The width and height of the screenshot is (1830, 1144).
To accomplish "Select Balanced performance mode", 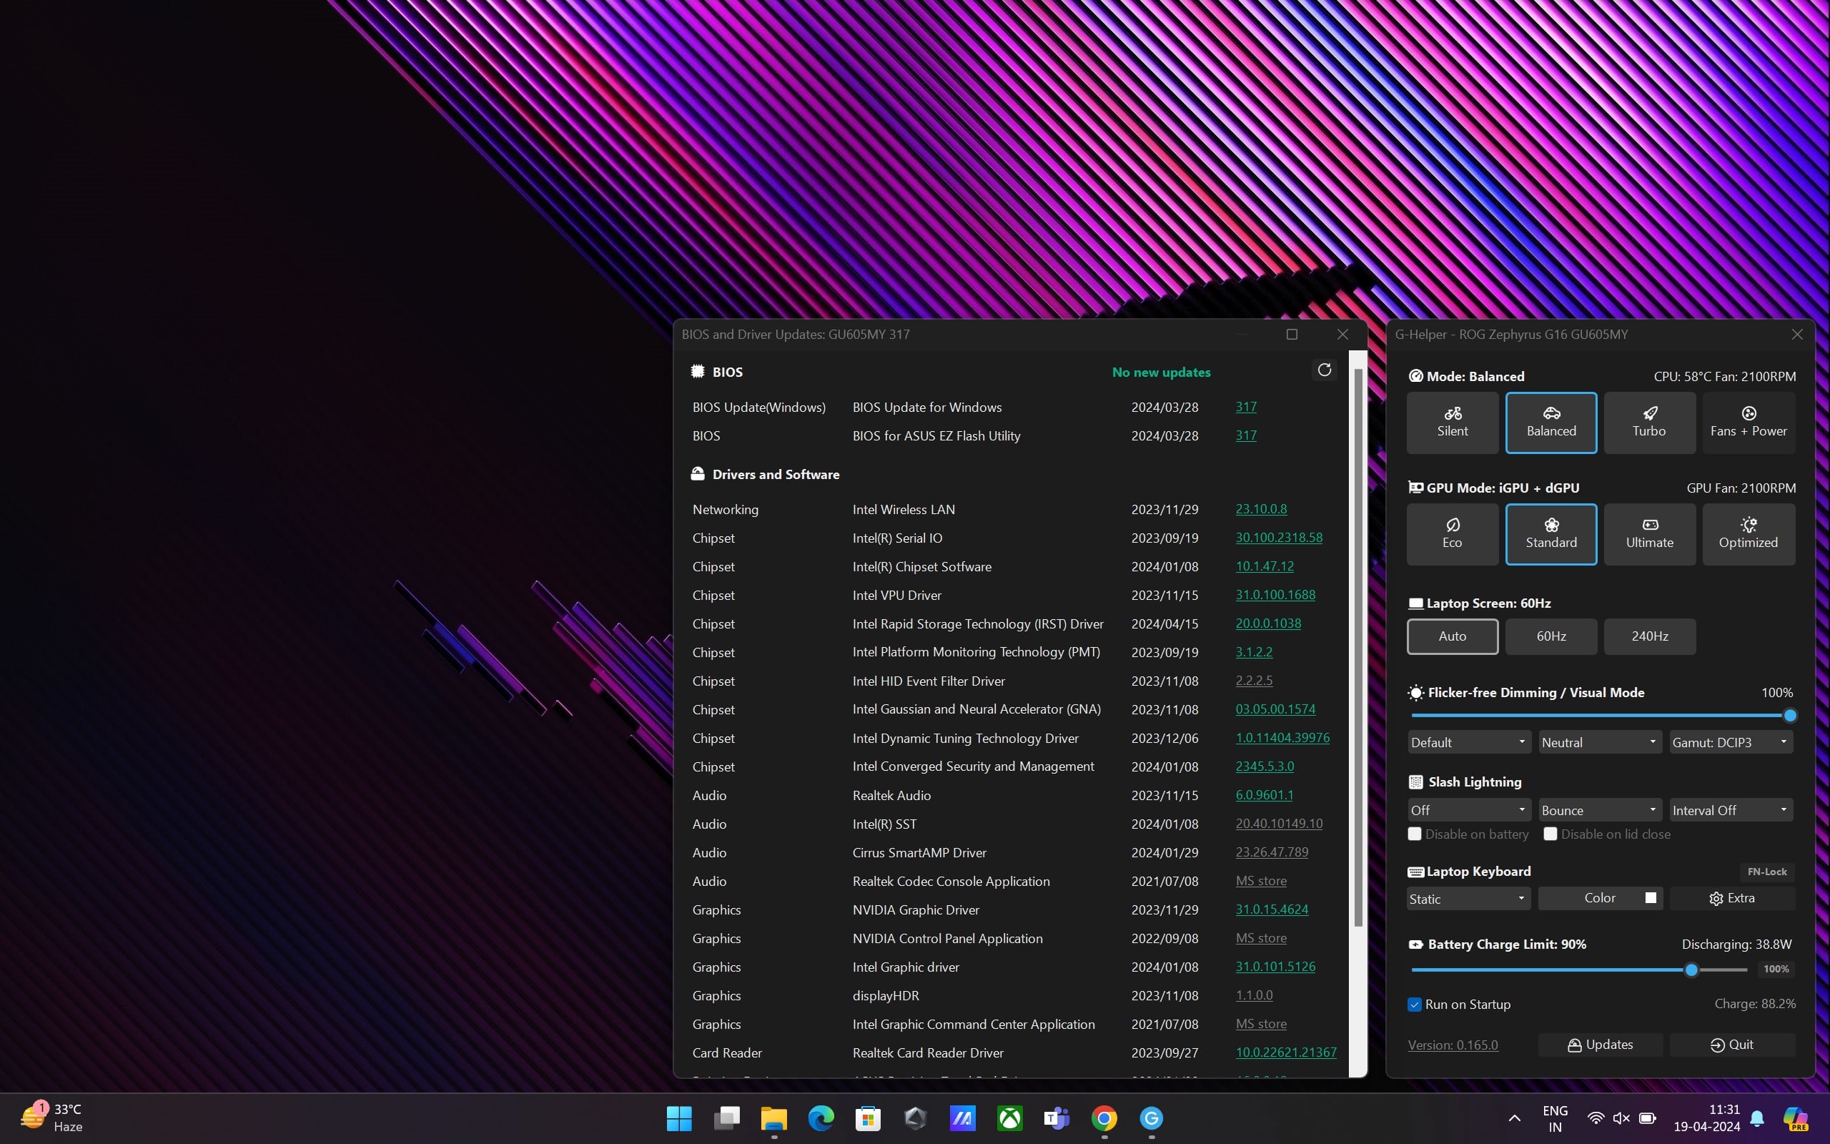I will (x=1551, y=422).
